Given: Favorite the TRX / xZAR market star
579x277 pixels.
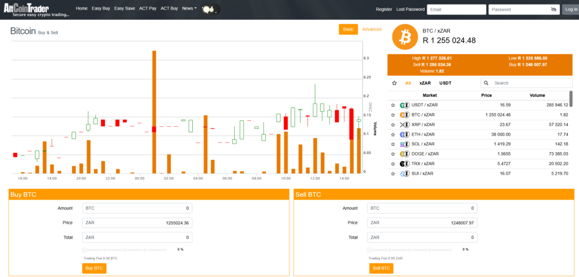Looking at the screenshot, I should (393, 163).
